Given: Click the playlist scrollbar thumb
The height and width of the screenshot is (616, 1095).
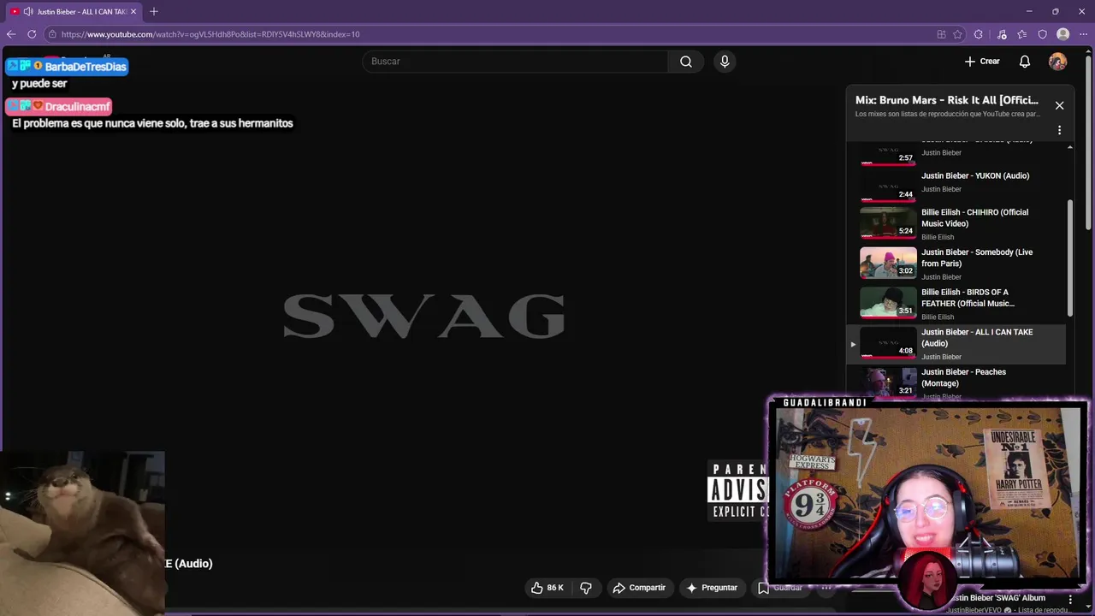Looking at the screenshot, I should tap(1069, 258).
